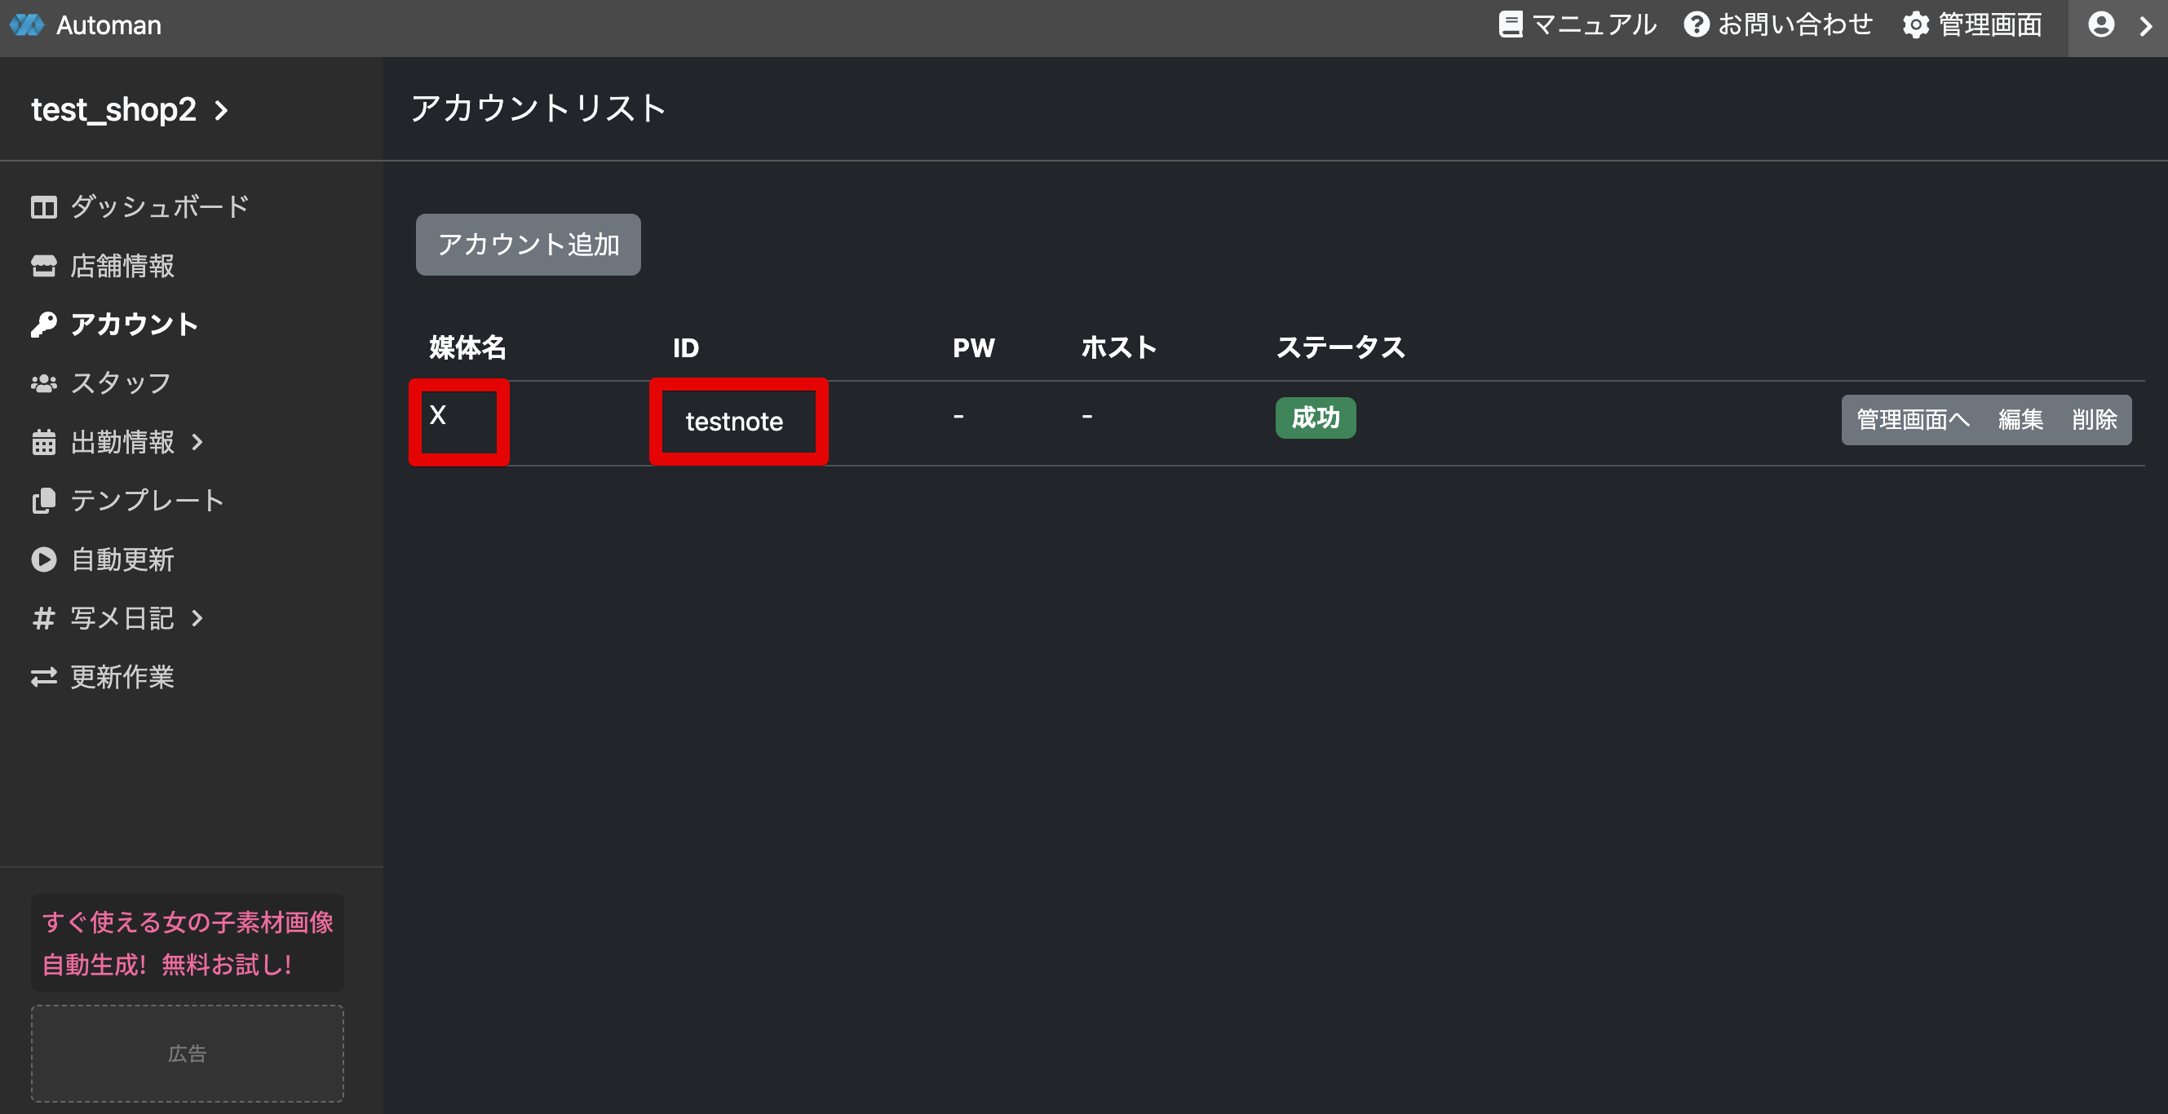Open the Automan home title link

(108, 25)
